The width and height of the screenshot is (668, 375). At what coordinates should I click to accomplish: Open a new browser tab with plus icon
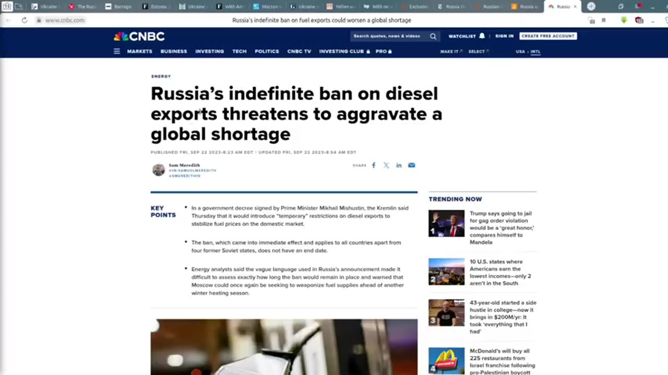pyautogui.click(x=591, y=6)
